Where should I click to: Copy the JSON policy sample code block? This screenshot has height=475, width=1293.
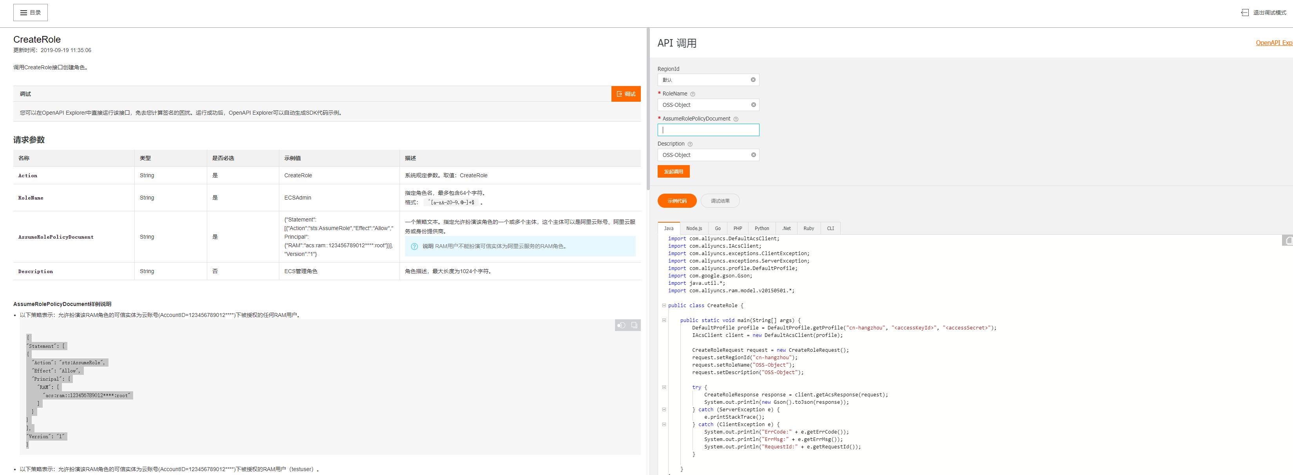pyautogui.click(x=634, y=325)
